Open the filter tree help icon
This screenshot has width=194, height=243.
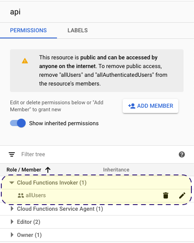click(182, 154)
